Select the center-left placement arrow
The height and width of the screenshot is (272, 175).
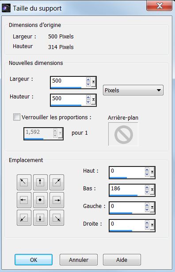pyautogui.click(x=24, y=200)
